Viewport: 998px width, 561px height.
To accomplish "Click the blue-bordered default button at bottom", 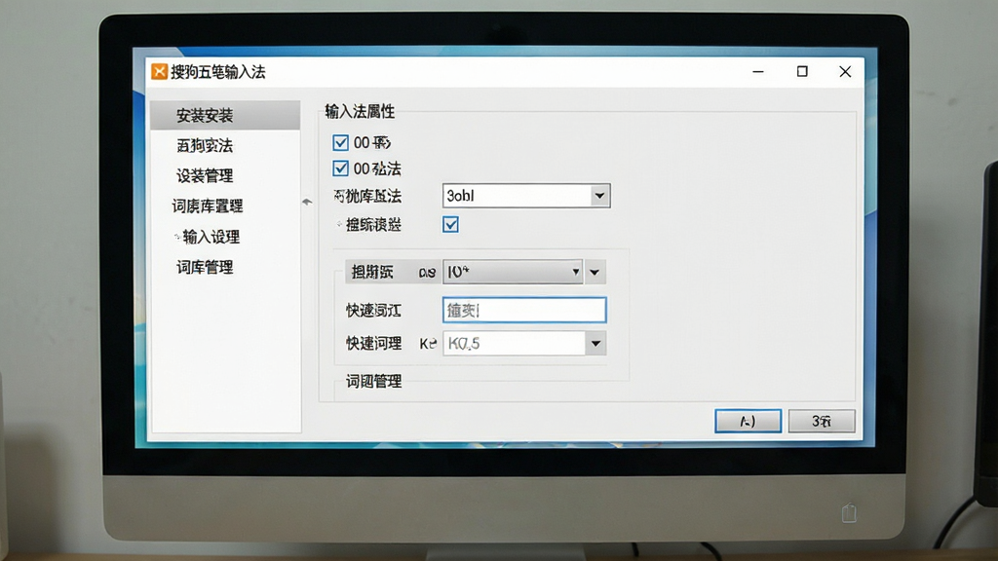I will coord(748,421).
